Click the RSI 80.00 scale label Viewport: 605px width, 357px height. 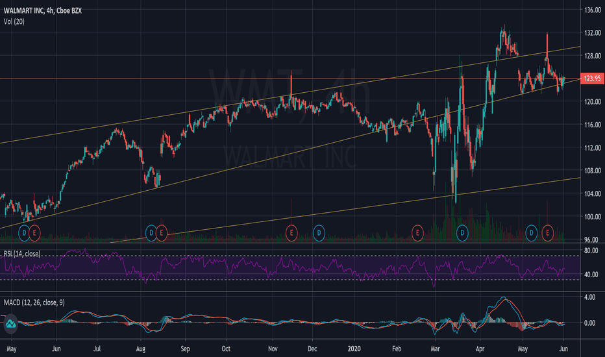tap(591, 251)
